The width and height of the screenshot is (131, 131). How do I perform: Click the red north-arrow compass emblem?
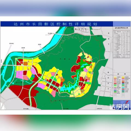(127, 102)
